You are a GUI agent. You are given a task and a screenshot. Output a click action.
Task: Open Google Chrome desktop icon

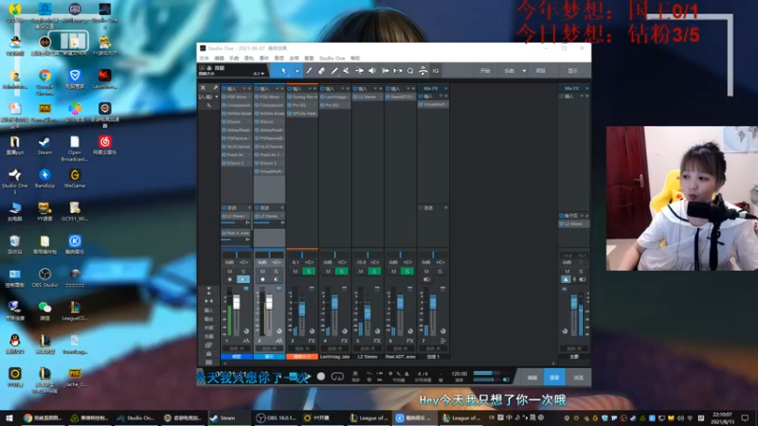45,80
